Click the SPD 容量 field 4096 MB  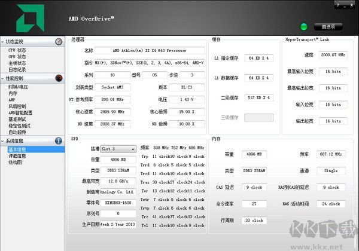click(x=118, y=160)
